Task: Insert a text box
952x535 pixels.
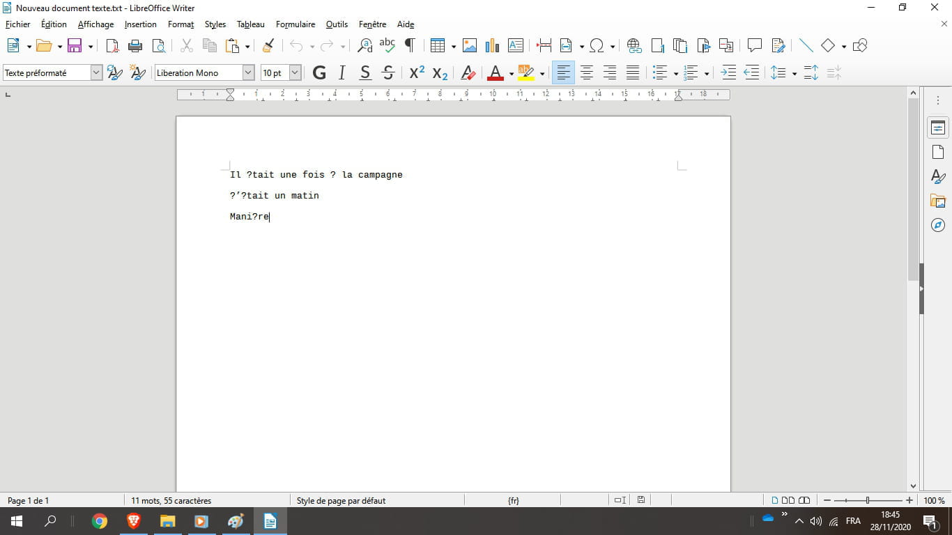Action: 516,46
